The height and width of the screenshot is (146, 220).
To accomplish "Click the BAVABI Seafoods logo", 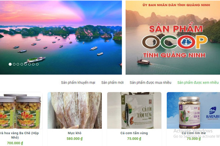I will (213, 113).
